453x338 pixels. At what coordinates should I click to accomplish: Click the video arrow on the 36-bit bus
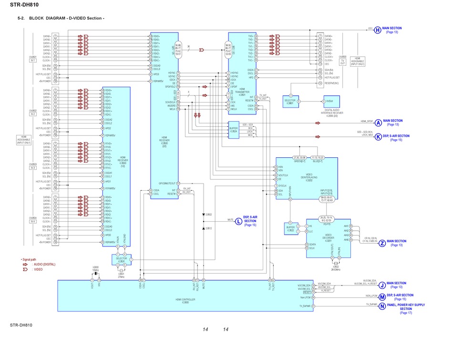[201, 50]
